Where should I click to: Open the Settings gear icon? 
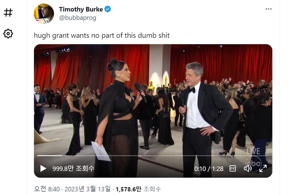[x=8, y=34]
